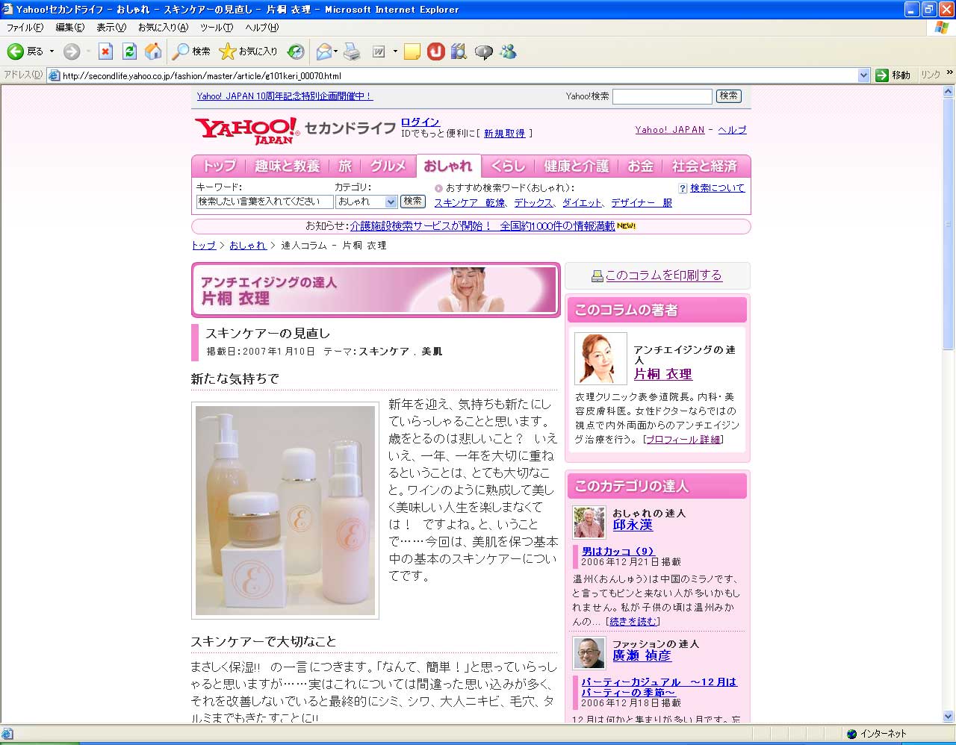Open the Messenger icon in toolbar
The height and width of the screenshot is (745, 956).
(509, 52)
